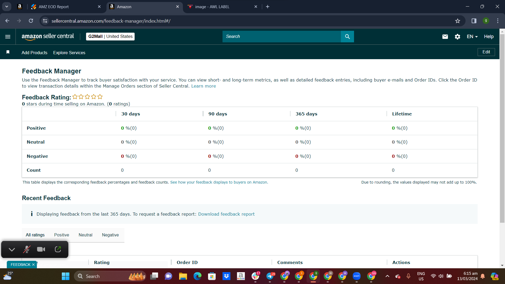The image size is (505, 284).
Task: Open the browser side panel icon
Action: [474, 21]
